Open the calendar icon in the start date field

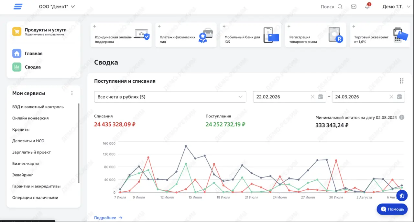pos(320,96)
